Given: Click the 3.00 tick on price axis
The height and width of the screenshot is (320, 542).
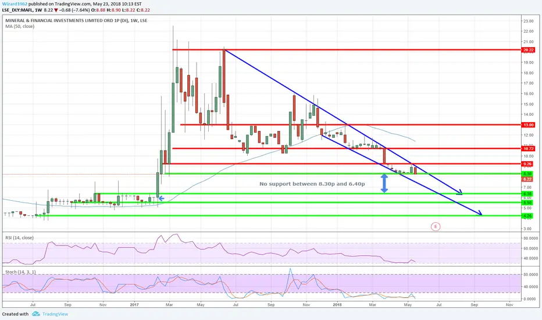Looking at the screenshot, I should pos(527,229).
